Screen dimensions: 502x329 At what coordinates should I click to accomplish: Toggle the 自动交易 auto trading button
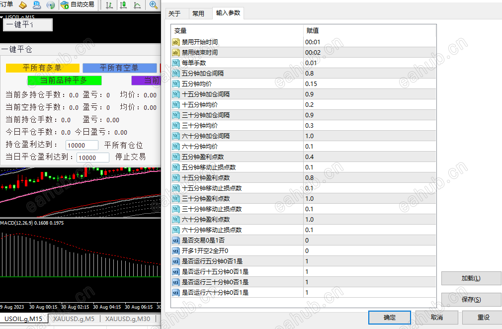[x=78, y=5]
